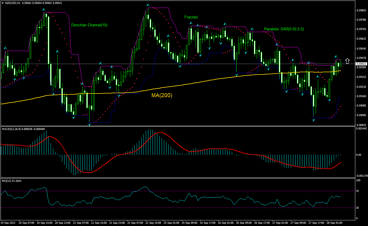The width and height of the screenshot is (368, 226).
Task: Click the MA(200) text label
Action: coord(162,96)
